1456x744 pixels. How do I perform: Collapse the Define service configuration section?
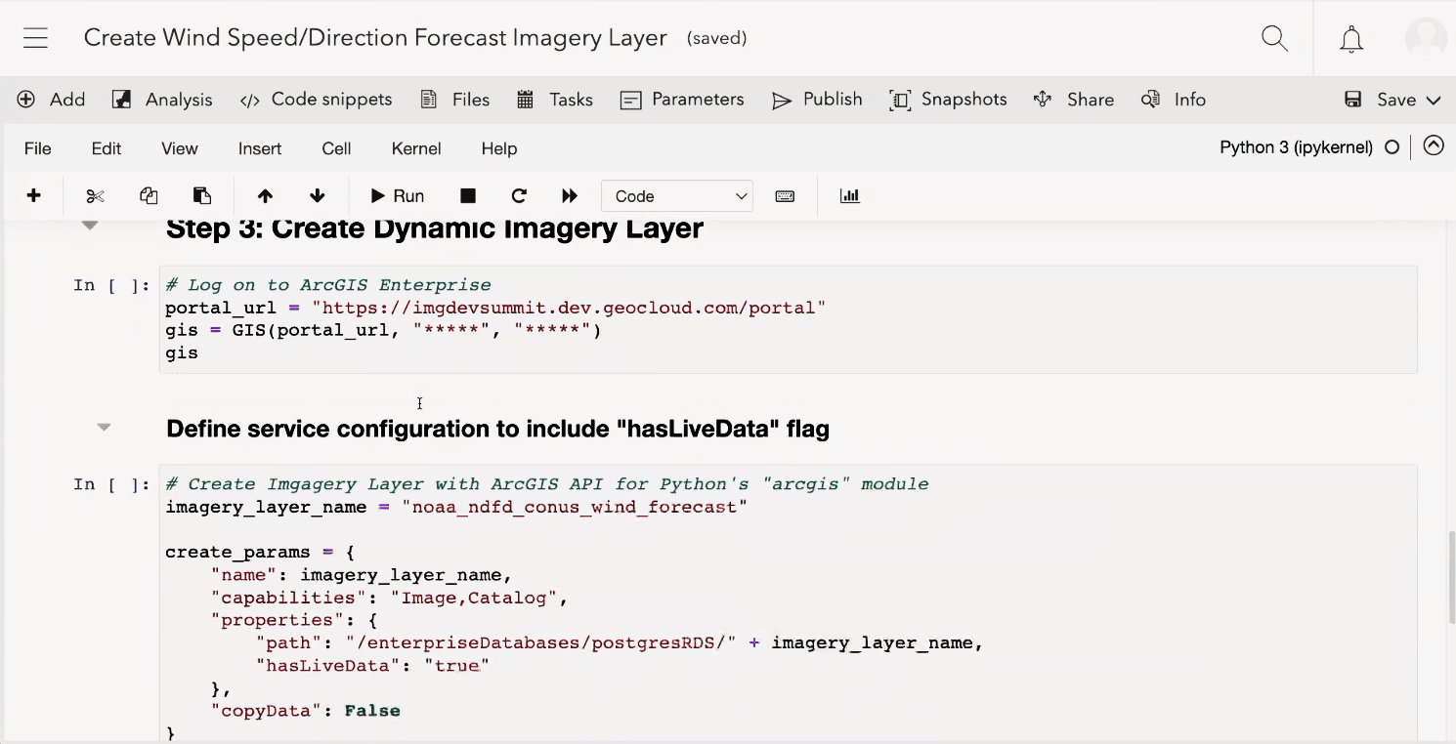pyautogui.click(x=104, y=427)
